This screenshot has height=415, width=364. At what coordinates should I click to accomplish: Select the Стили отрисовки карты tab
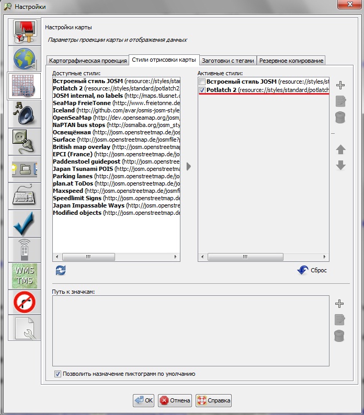(x=164, y=60)
